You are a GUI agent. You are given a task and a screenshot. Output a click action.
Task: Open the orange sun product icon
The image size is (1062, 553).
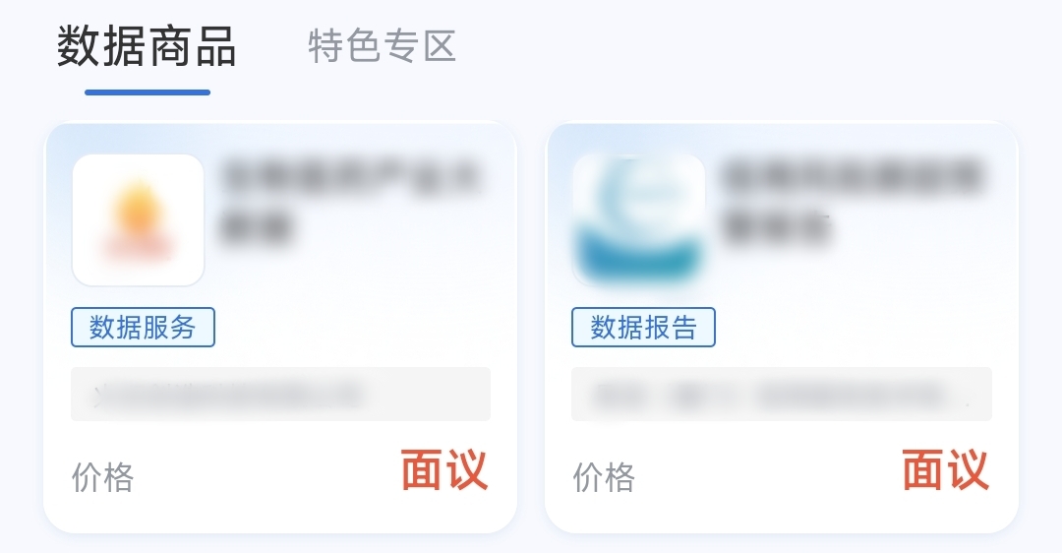click(x=139, y=220)
